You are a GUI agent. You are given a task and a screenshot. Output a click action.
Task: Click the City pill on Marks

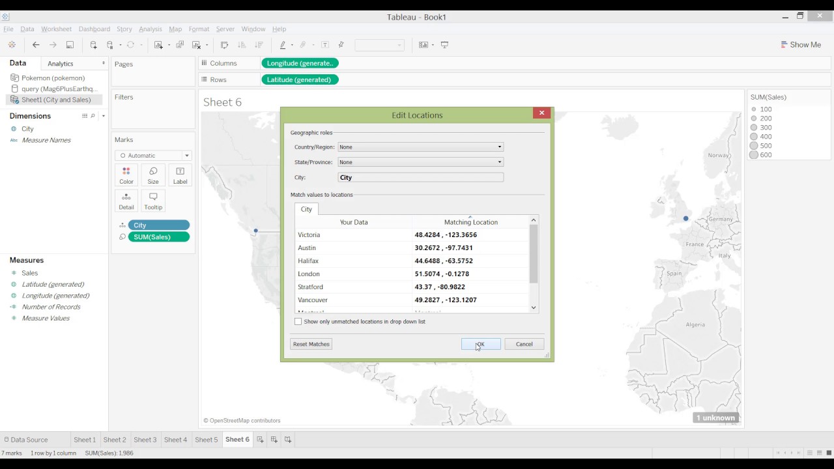(159, 225)
